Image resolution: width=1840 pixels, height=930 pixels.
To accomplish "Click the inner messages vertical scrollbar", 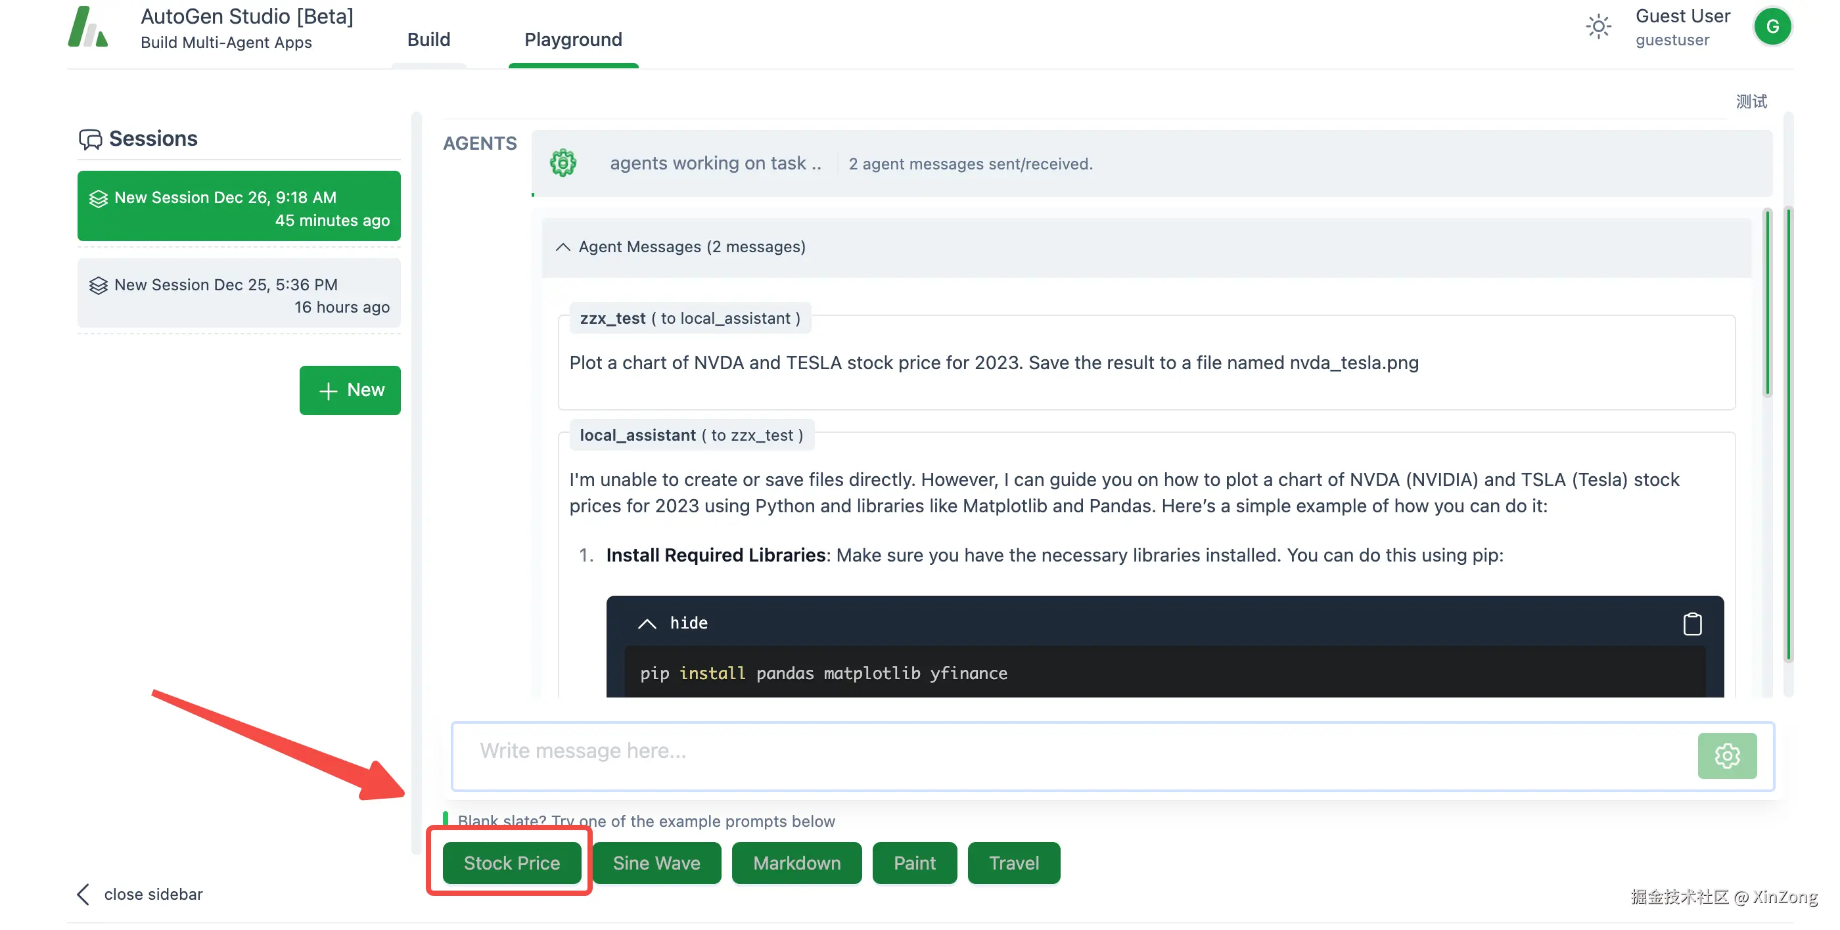I will (1767, 303).
